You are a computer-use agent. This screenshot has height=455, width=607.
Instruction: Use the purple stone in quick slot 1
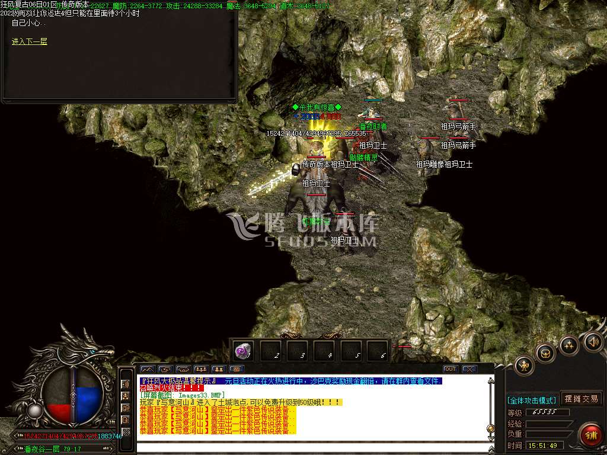click(x=243, y=351)
